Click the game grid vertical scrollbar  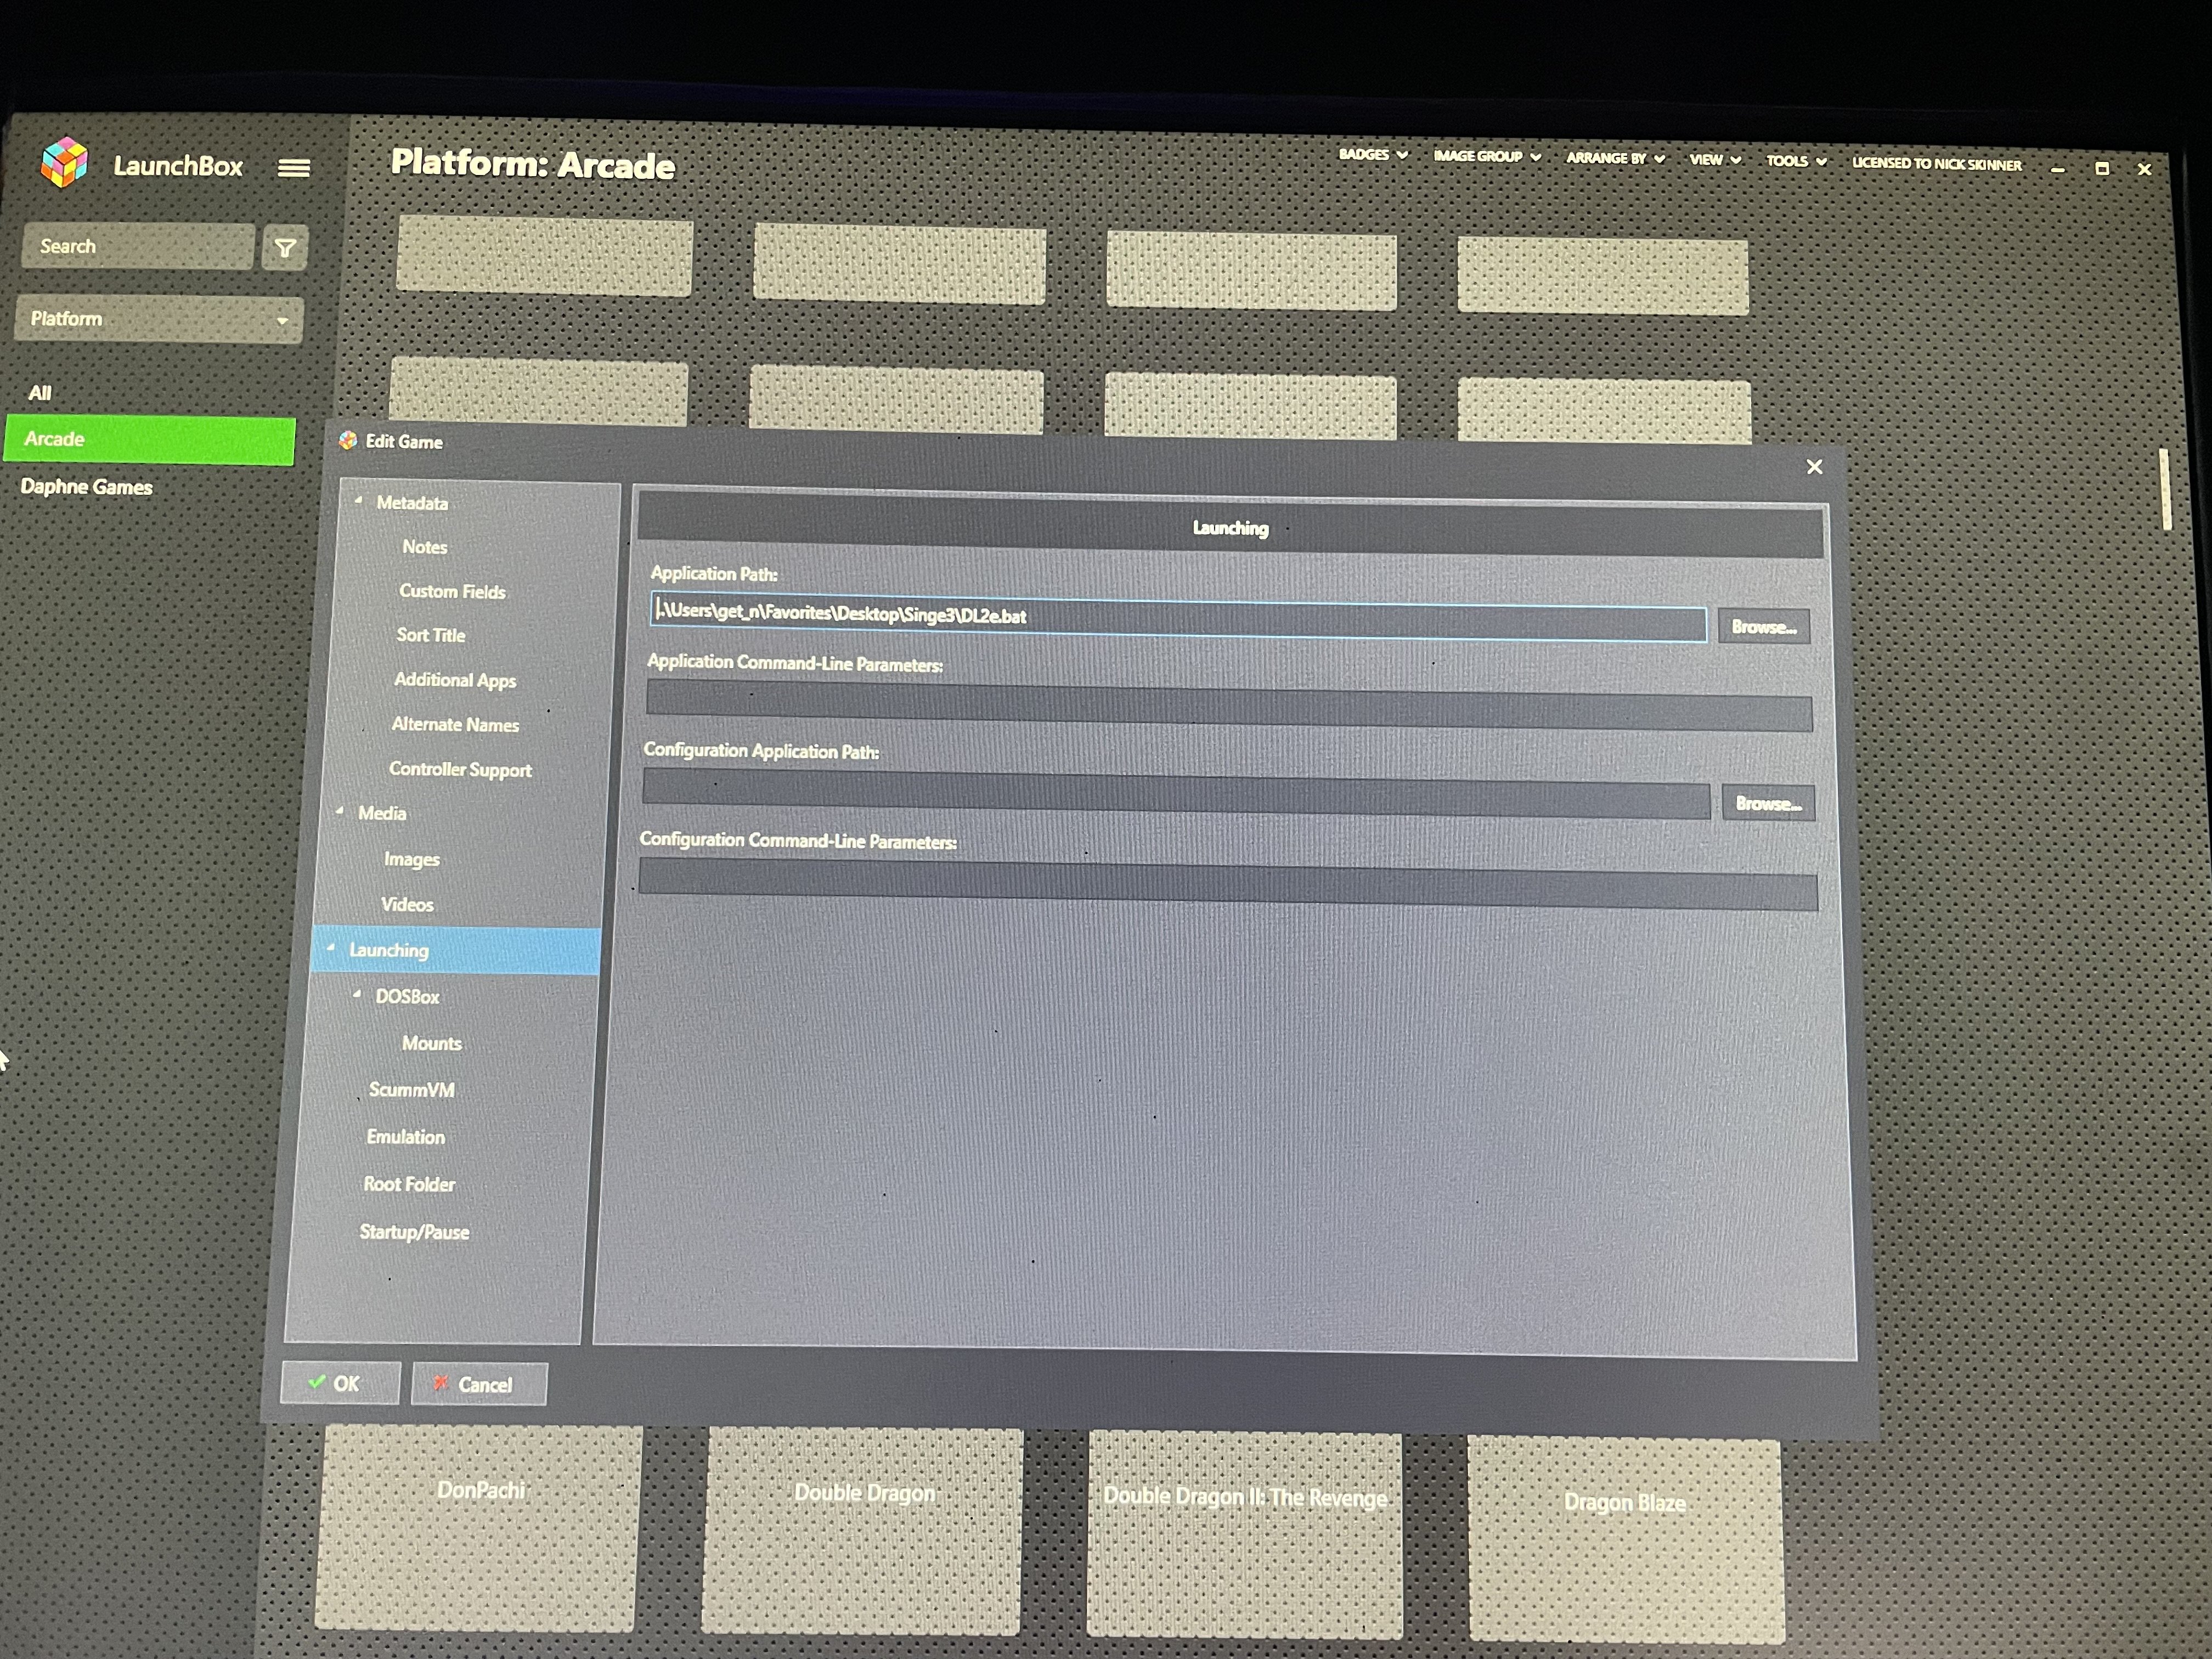pyautogui.click(x=2166, y=489)
